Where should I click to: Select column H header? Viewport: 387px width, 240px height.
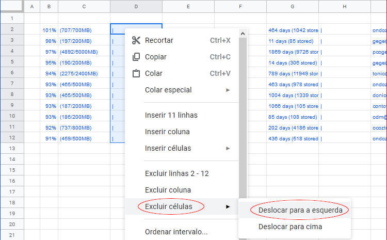345,6
